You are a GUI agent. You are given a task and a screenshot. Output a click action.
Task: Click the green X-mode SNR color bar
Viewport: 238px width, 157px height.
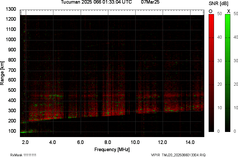[228, 73]
